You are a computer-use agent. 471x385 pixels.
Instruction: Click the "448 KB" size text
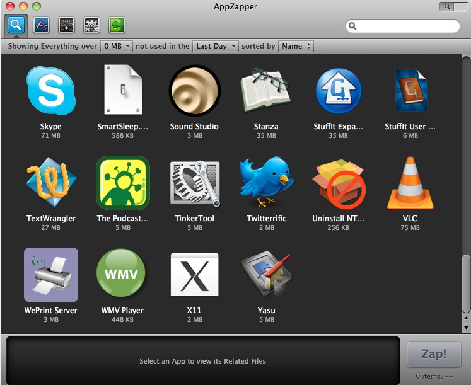(122, 319)
